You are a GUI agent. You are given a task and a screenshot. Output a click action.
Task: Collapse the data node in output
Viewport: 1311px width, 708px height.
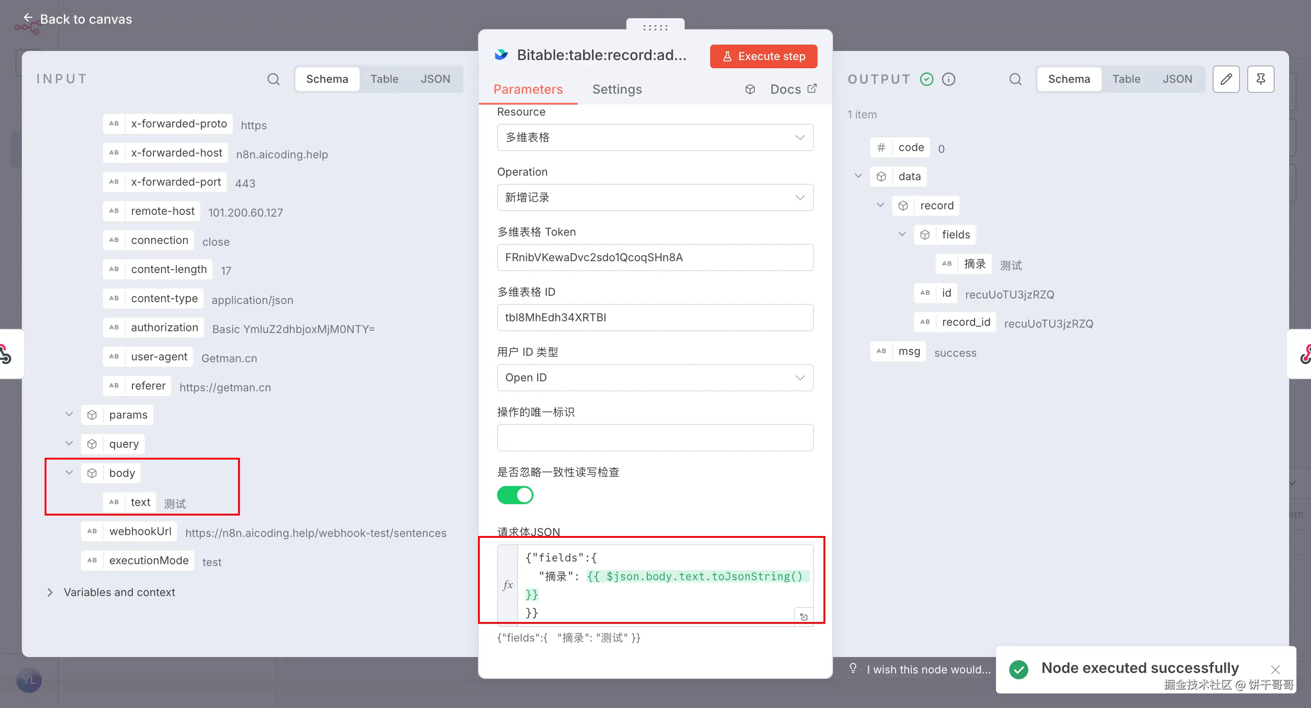point(858,176)
